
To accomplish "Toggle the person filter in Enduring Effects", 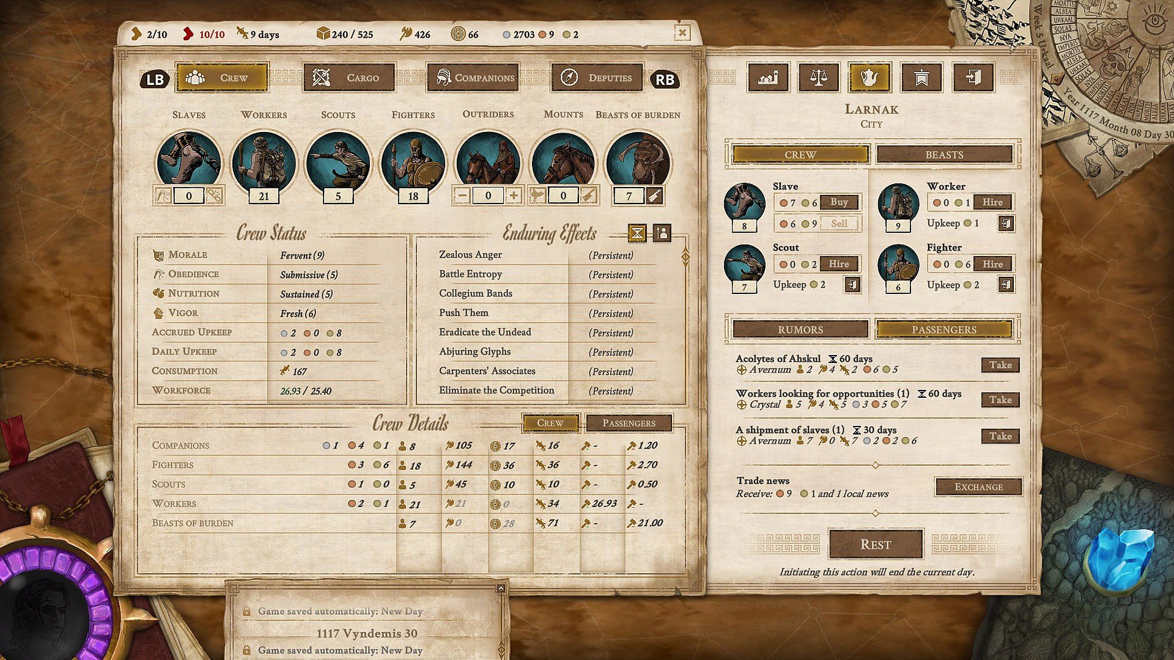I will click(x=662, y=233).
